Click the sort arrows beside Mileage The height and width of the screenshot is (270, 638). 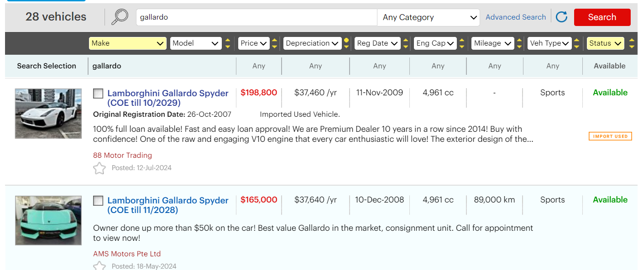(519, 43)
